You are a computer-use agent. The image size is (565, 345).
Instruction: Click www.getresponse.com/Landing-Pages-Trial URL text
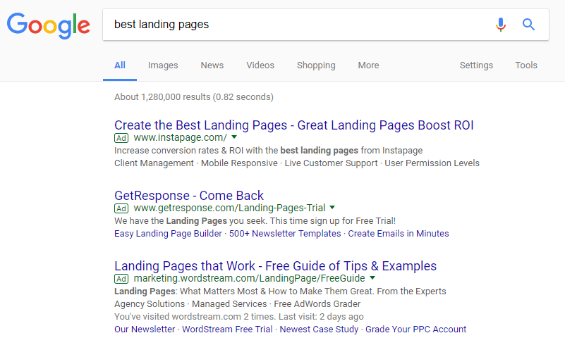229,208
